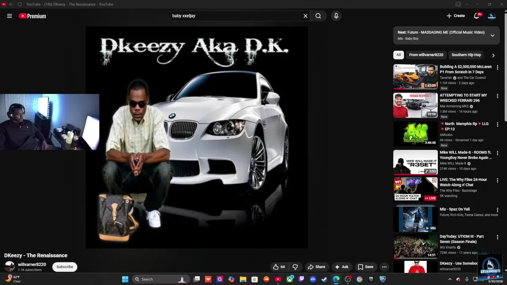Open SoundCloud from the taskbar

coord(266,279)
